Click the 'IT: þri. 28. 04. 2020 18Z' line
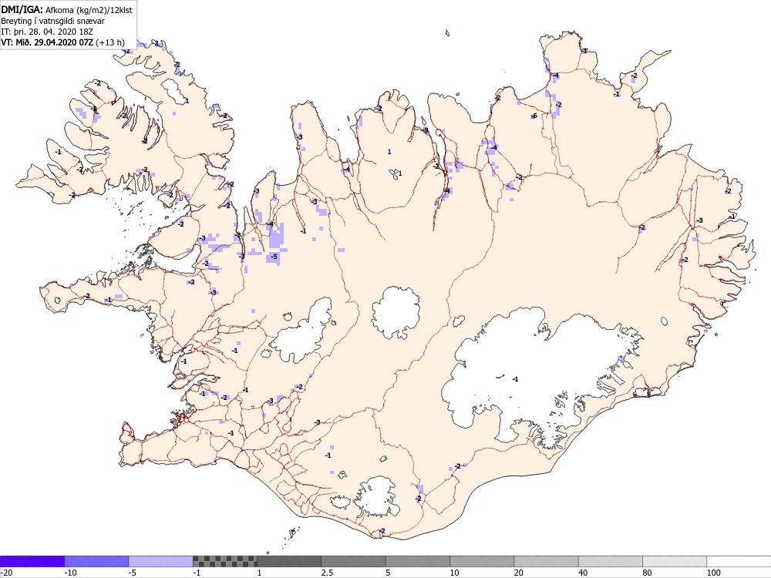The image size is (771, 578). tap(47, 32)
